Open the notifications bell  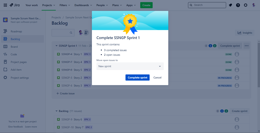pyautogui.click(x=230, y=5)
